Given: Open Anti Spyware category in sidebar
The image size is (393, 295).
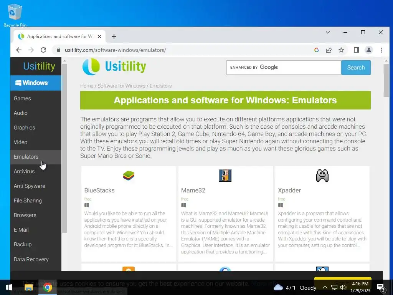Looking at the screenshot, I should pyautogui.click(x=36, y=186).
